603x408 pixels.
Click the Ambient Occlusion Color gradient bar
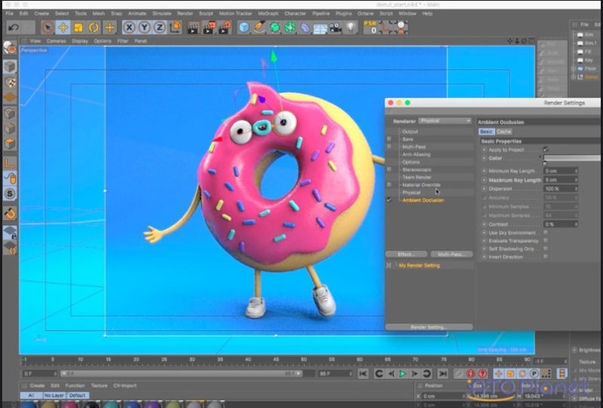[572, 158]
